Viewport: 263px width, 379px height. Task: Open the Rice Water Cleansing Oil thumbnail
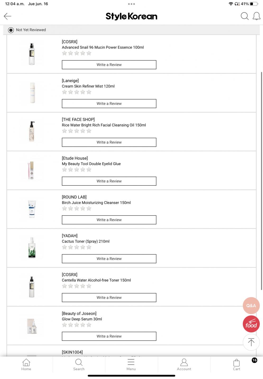coord(32,131)
